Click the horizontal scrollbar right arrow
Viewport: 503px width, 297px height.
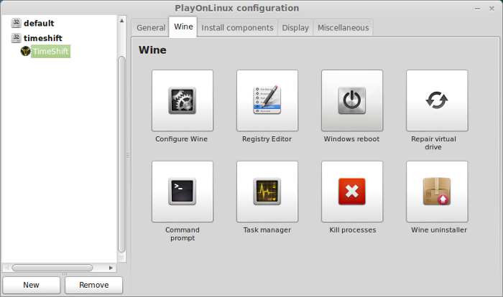[111, 268]
